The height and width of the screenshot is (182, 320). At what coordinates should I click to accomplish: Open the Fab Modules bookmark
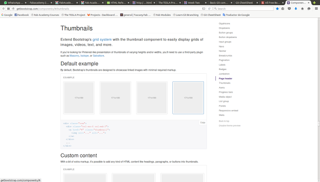162,15
